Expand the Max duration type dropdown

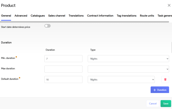(128, 69)
